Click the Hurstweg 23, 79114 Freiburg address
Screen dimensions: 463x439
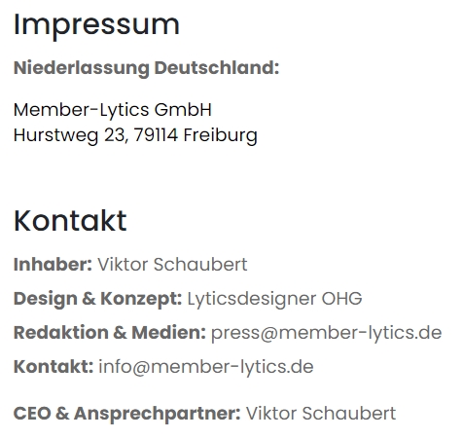point(135,135)
